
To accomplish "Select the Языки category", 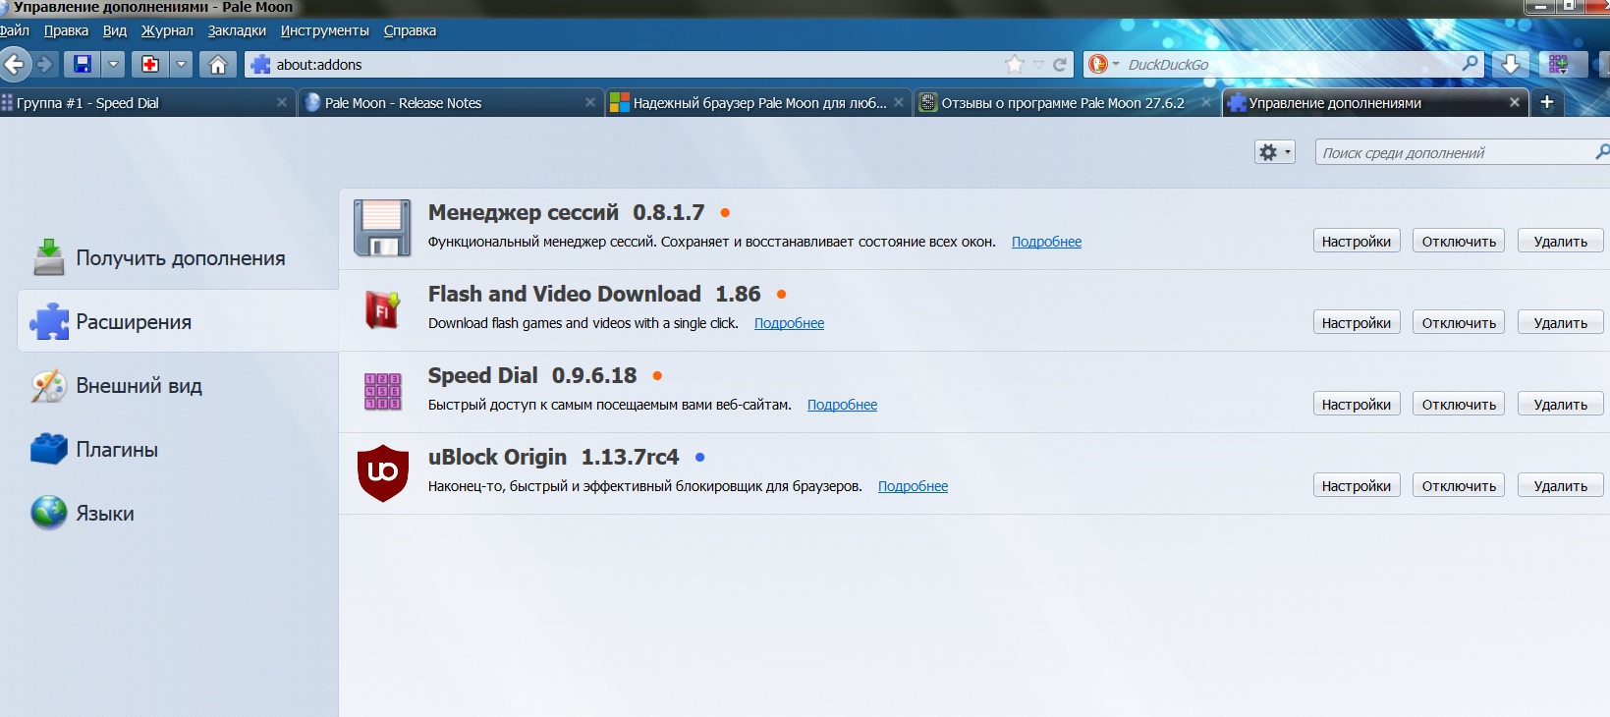I will (x=177, y=513).
